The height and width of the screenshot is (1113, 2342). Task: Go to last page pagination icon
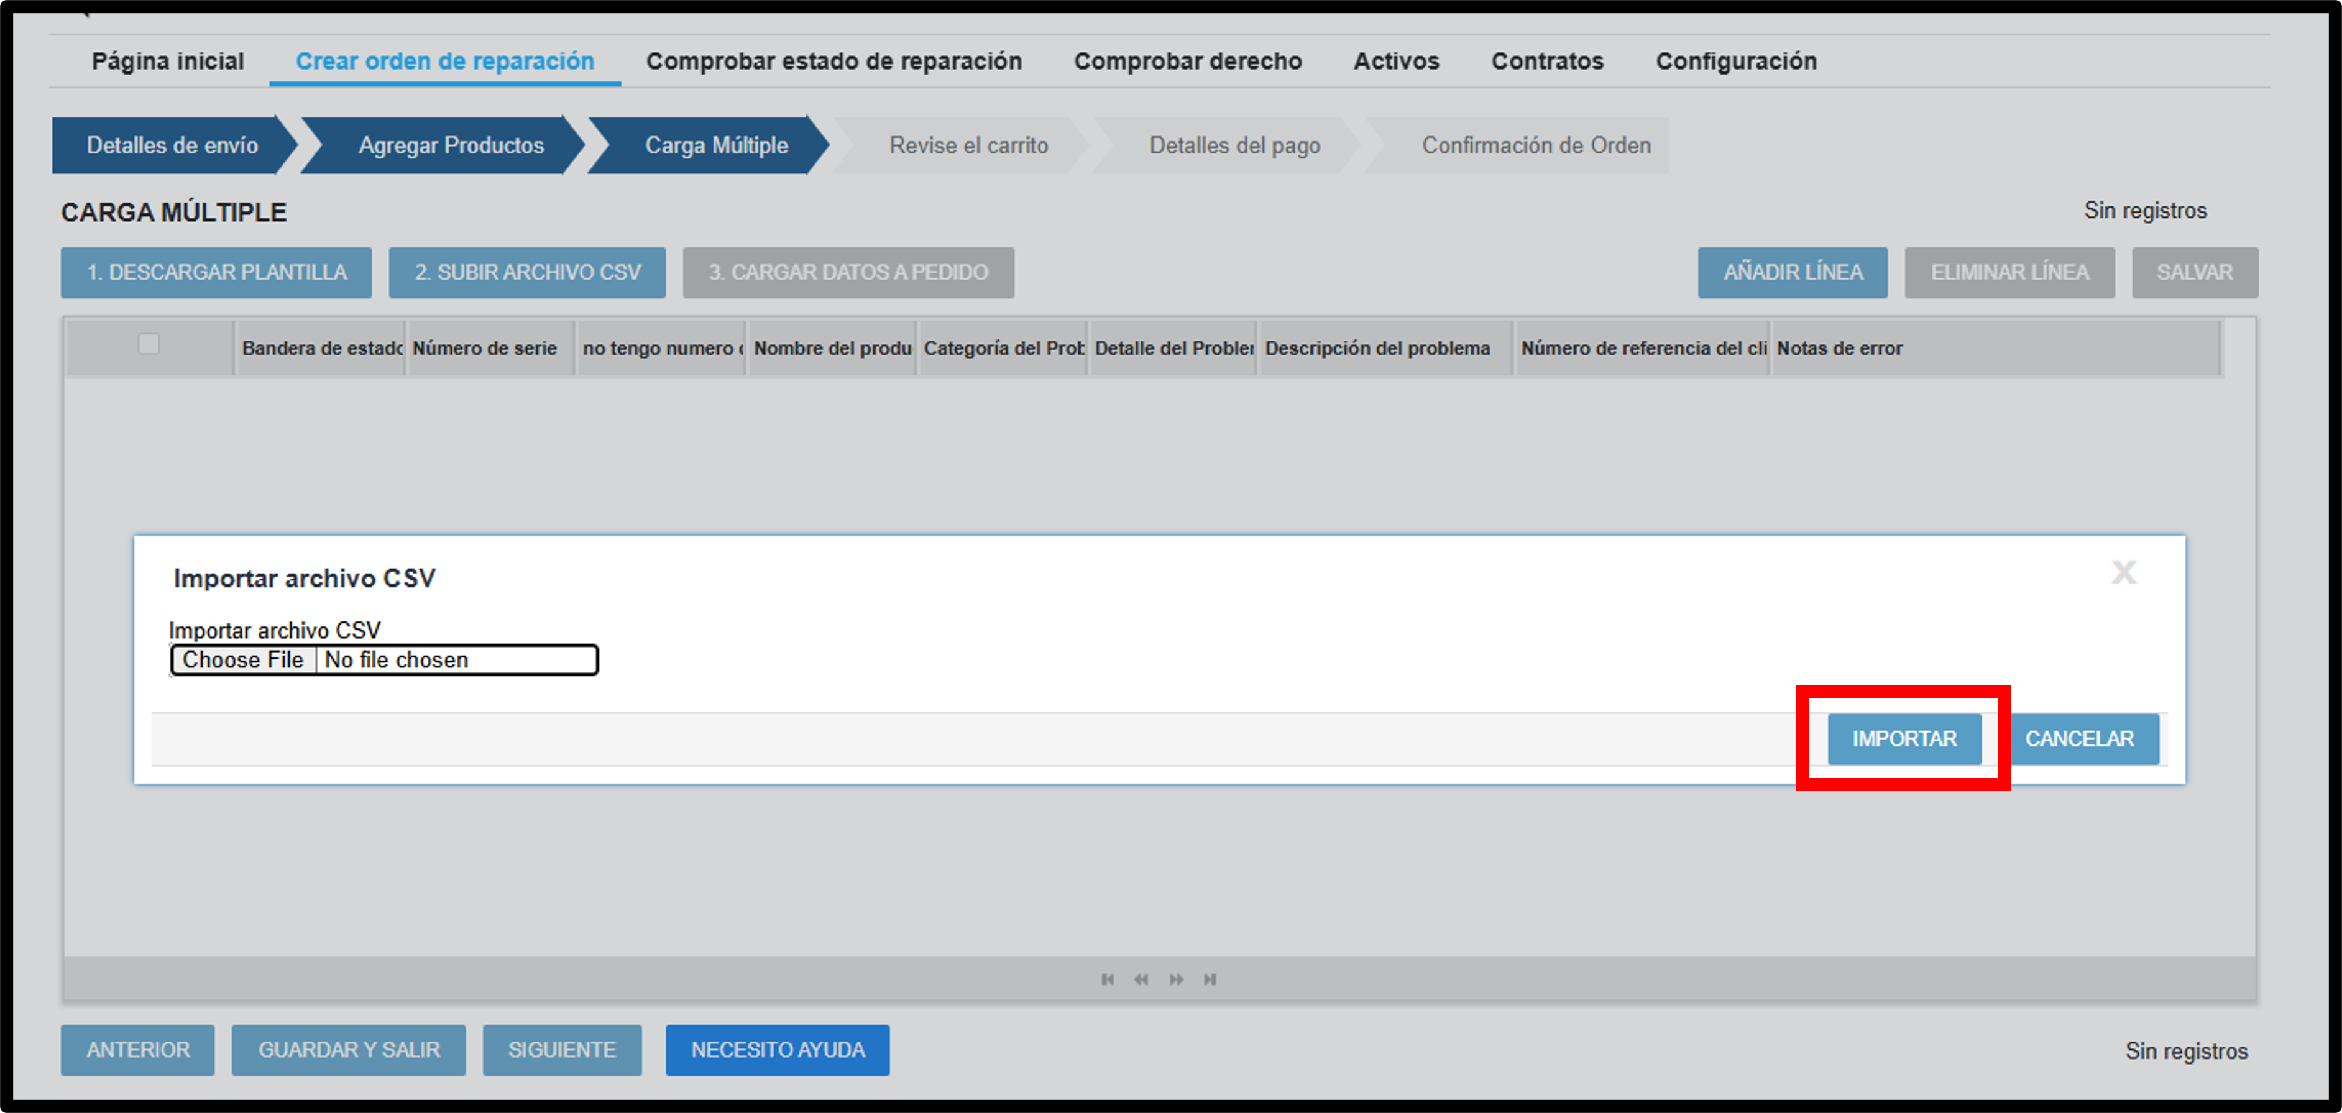tap(1210, 979)
